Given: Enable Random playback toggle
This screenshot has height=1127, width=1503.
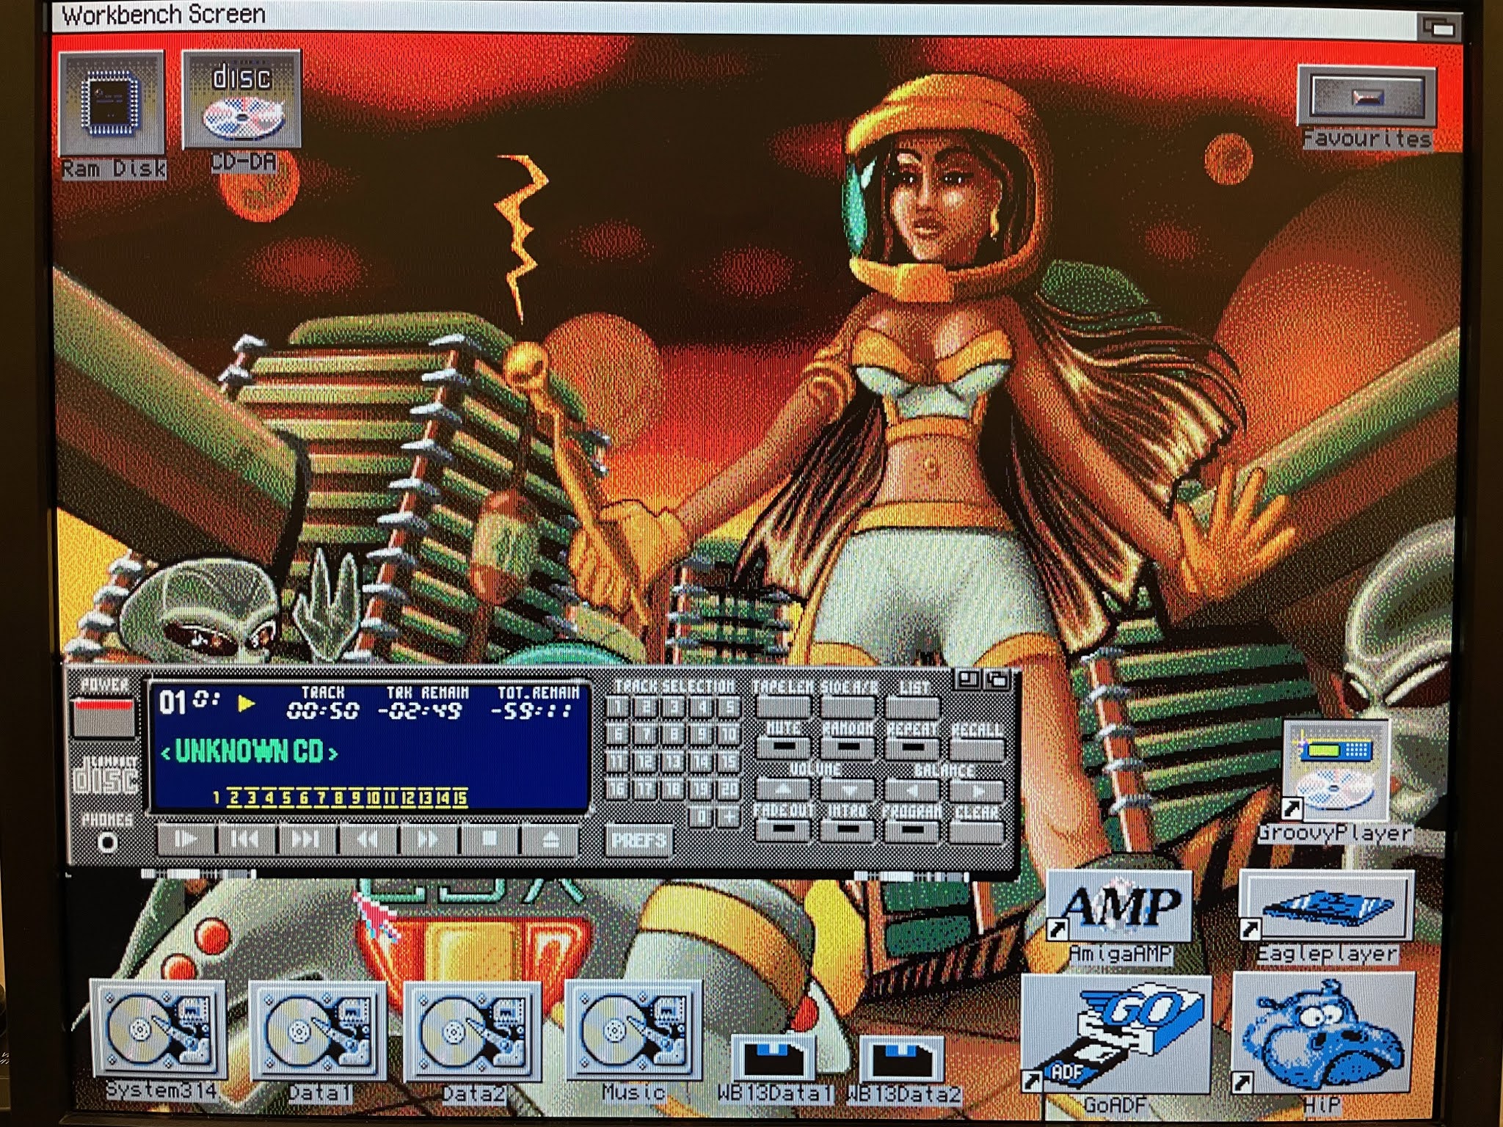Looking at the screenshot, I should tap(847, 748).
